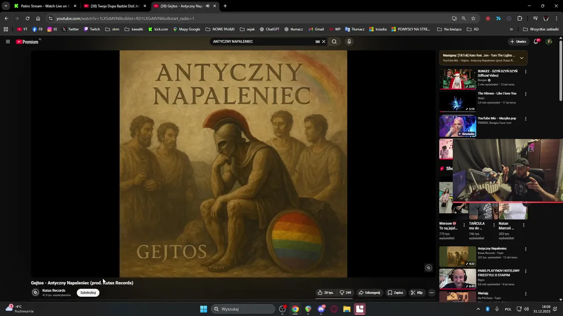Open the Wszystkie zakładki folder

tap(541, 29)
